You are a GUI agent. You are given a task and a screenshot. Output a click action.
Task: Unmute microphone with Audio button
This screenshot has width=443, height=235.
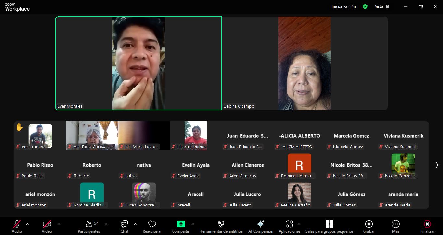click(x=17, y=224)
